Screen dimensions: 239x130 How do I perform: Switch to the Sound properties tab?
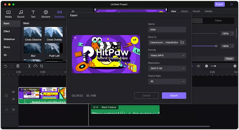click(x=196, y=11)
